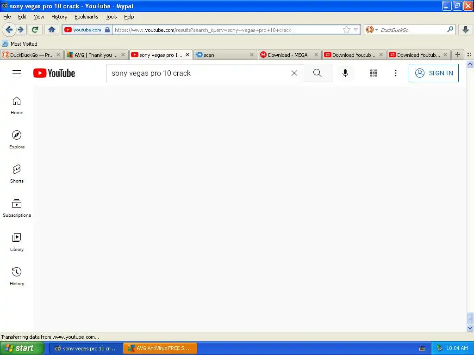
Task: Click the youtube.com site identity label
Action: pos(87,30)
